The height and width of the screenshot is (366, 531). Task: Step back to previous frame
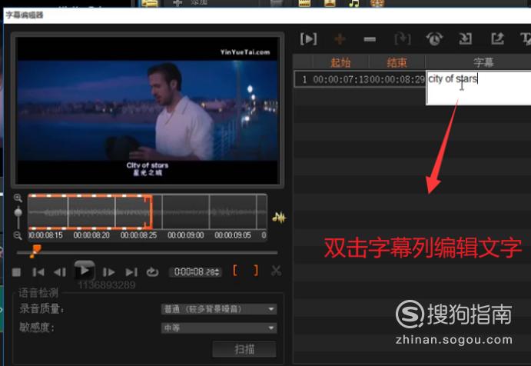(x=60, y=272)
